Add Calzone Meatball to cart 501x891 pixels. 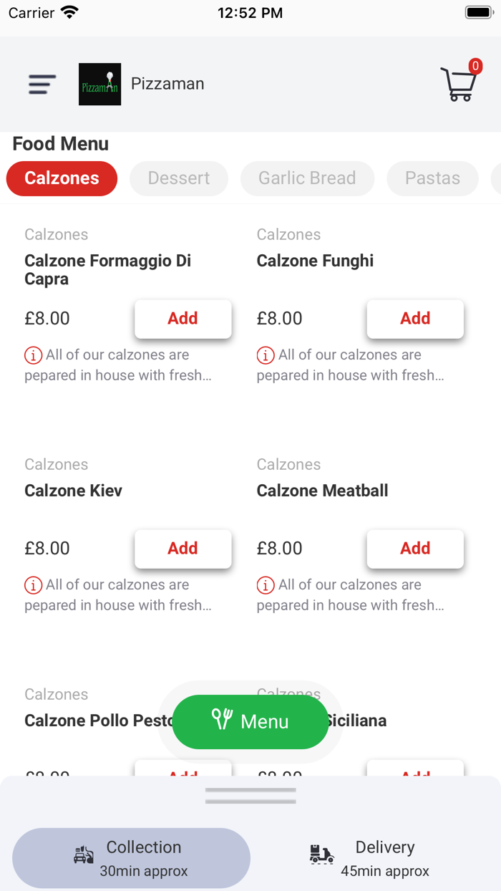tap(415, 549)
